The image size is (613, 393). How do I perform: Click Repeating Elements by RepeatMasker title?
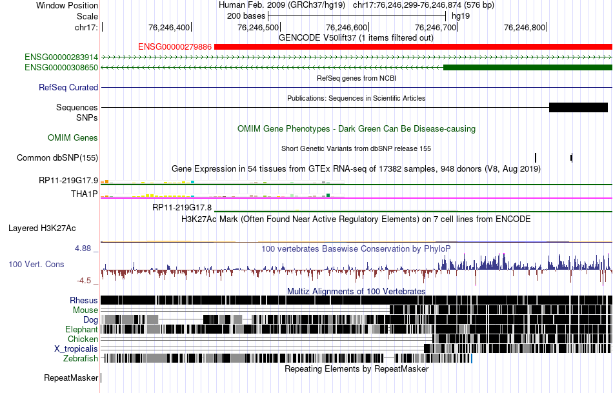coord(357,368)
